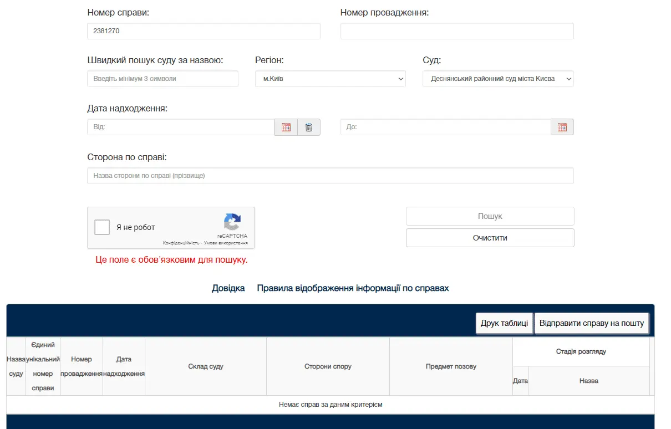This screenshot has width=671, height=429.
Task: Open the Довідка link
Action: 228,288
